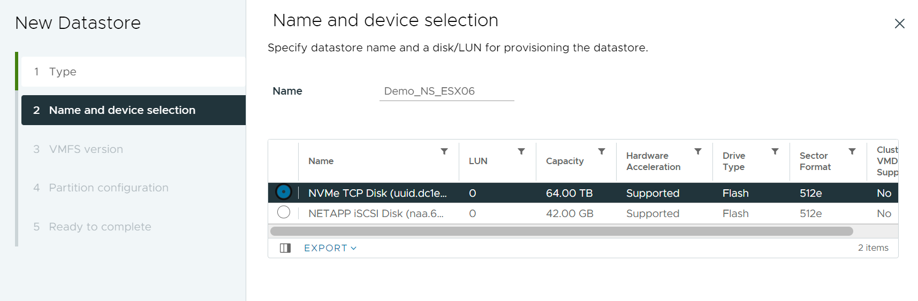The image size is (918, 301).
Task: Filter the Capacity column
Action: pyautogui.click(x=602, y=151)
